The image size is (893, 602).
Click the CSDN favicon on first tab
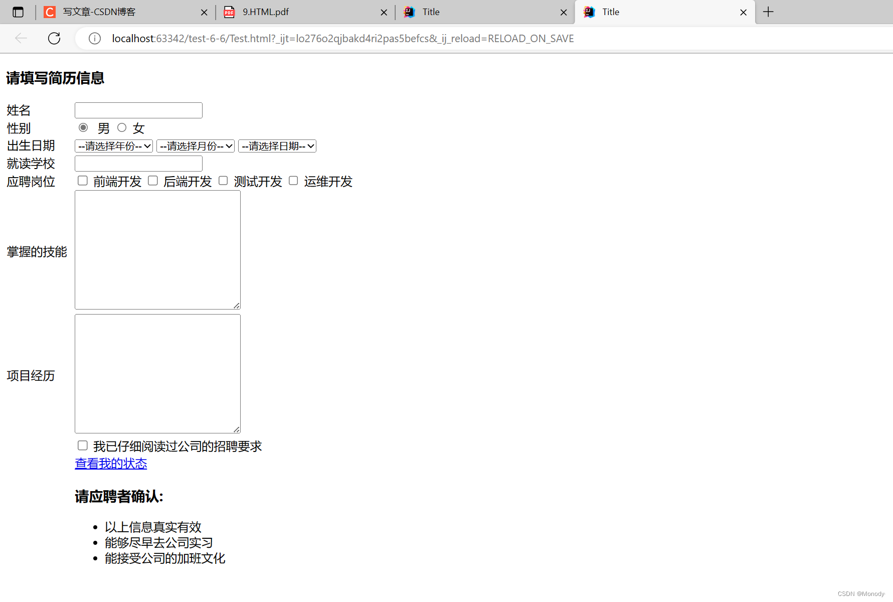50,12
